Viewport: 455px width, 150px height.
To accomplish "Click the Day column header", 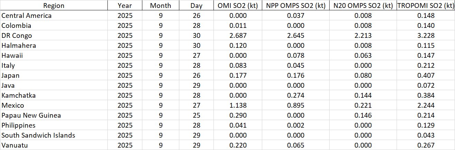I will point(196,6).
